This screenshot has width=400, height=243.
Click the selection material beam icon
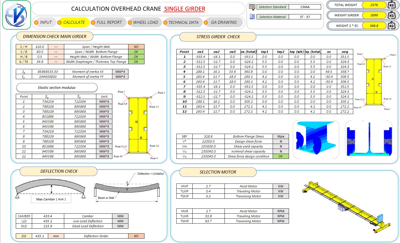click(x=252, y=17)
